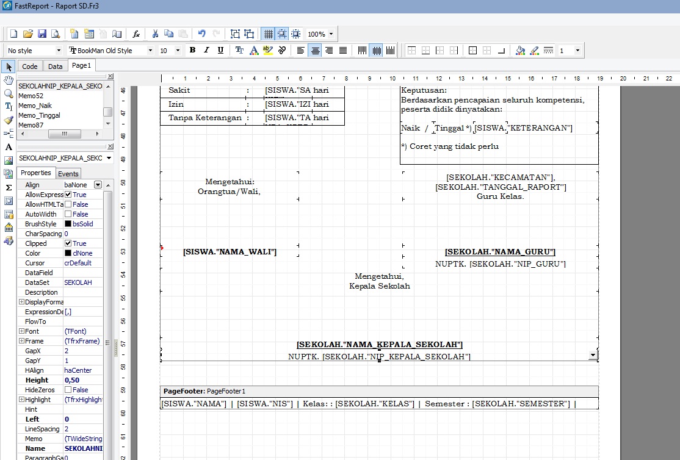Click the Bold formatting button
The width and height of the screenshot is (680, 460).
click(192, 51)
